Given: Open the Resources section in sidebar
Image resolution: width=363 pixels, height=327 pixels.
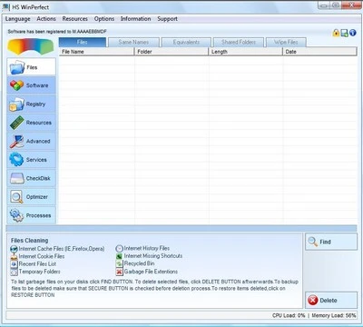Looking at the screenshot, I should 32,123.
